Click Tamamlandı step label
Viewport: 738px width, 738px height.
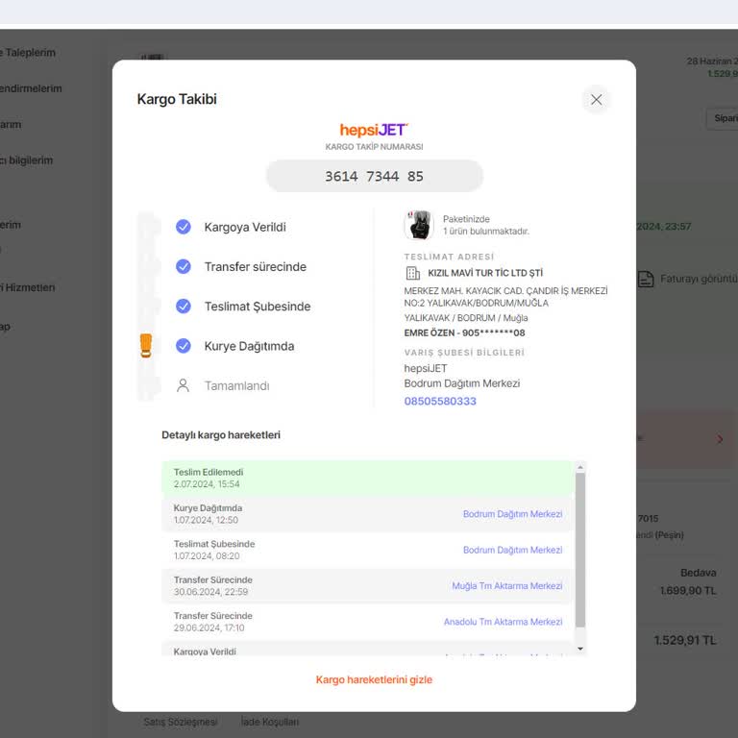[x=236, y=386]
